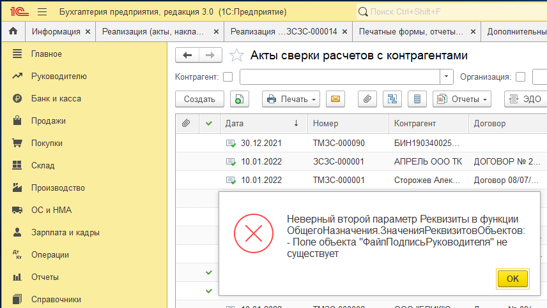Image resolution: width=547 pixels, height=308 pixels.
Task: Open the Склад section
Action: (43, 165)
